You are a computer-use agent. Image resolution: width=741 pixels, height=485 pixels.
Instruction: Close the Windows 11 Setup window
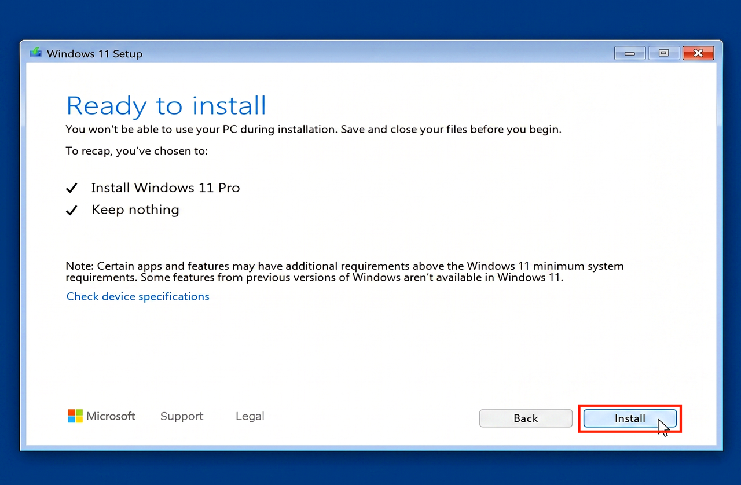pos(698,53)
